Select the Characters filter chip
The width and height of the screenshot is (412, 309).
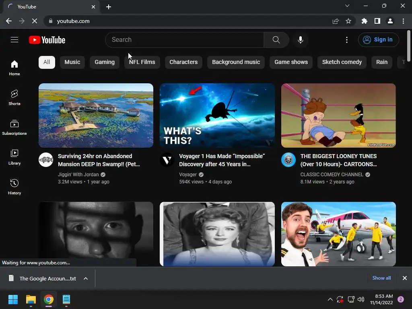[x=183, y=62]
